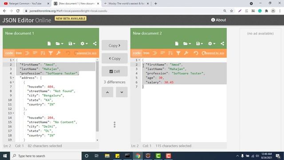The height and width of the screenshot is (160, 284).
Task: Jump to previous difference
Action: tap(107, 92)
